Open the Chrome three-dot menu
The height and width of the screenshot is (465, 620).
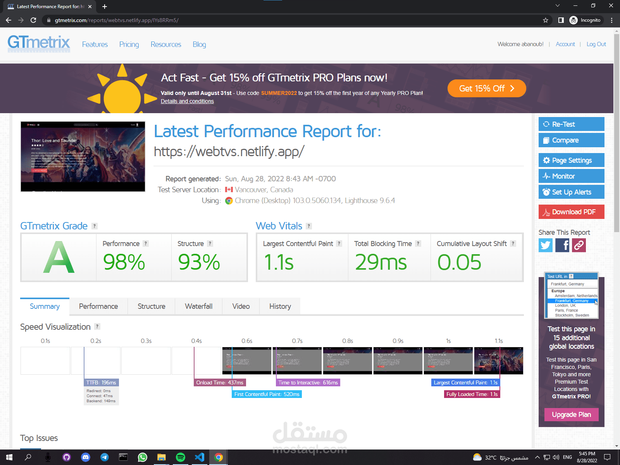(611, 20)
